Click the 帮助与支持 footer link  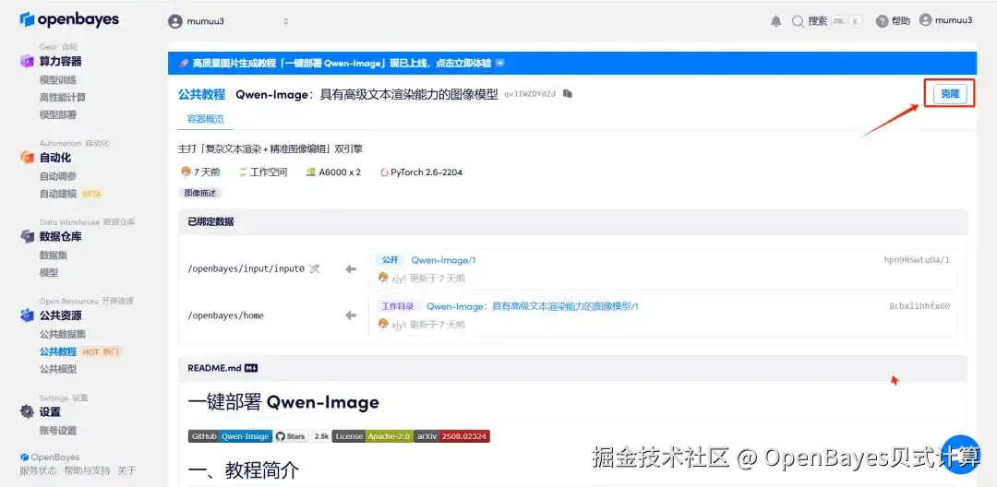[87, 470]
